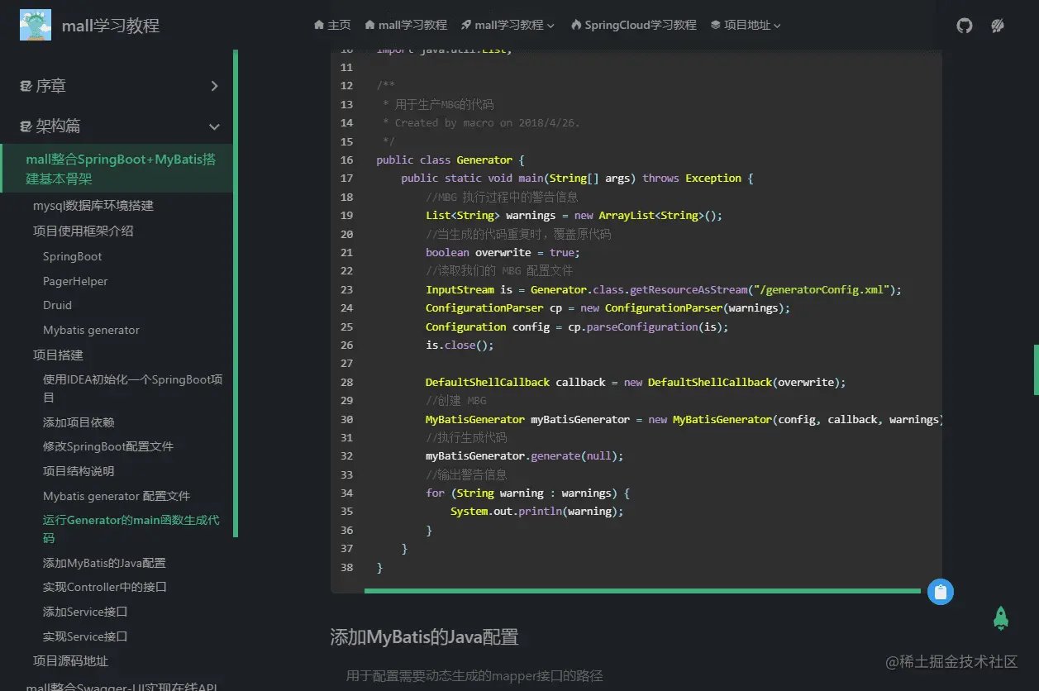
Task: Expand the 序章 section chevron
Action: pos(214,86)
